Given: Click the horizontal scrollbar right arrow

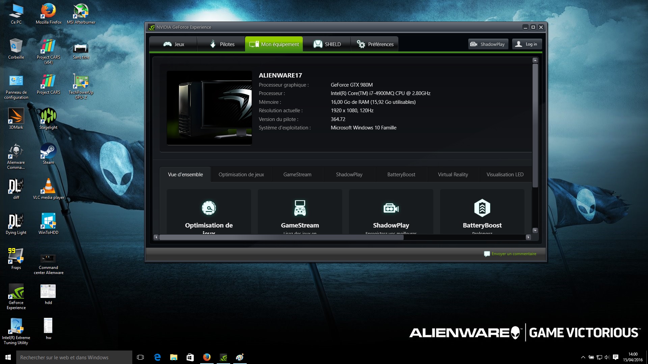Looking at the screenshot, I should point(528,237).
